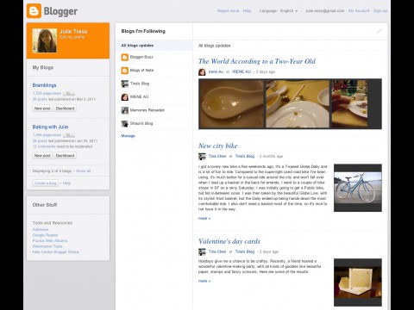Click Sign out link
The height and width of the screenshot is (310, 414).
pos(380,11)
